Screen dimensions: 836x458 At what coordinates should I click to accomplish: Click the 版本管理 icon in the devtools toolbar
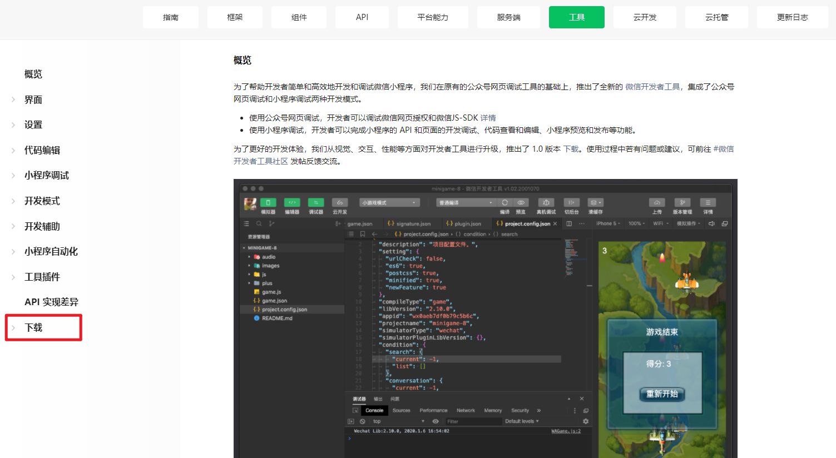click(x=682, y=203)
